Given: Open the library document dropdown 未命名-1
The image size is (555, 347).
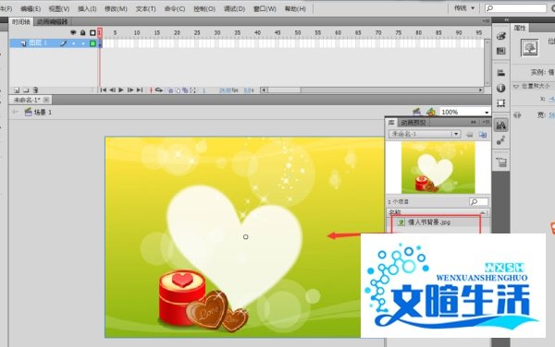Looking at the screenshot, I should coord(424,134).
